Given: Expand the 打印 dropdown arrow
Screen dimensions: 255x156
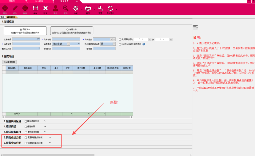Looking at the screenshot, I should (94, 10).
